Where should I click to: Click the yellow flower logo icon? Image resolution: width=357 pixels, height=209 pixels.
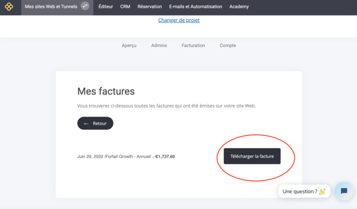point(9,7)
